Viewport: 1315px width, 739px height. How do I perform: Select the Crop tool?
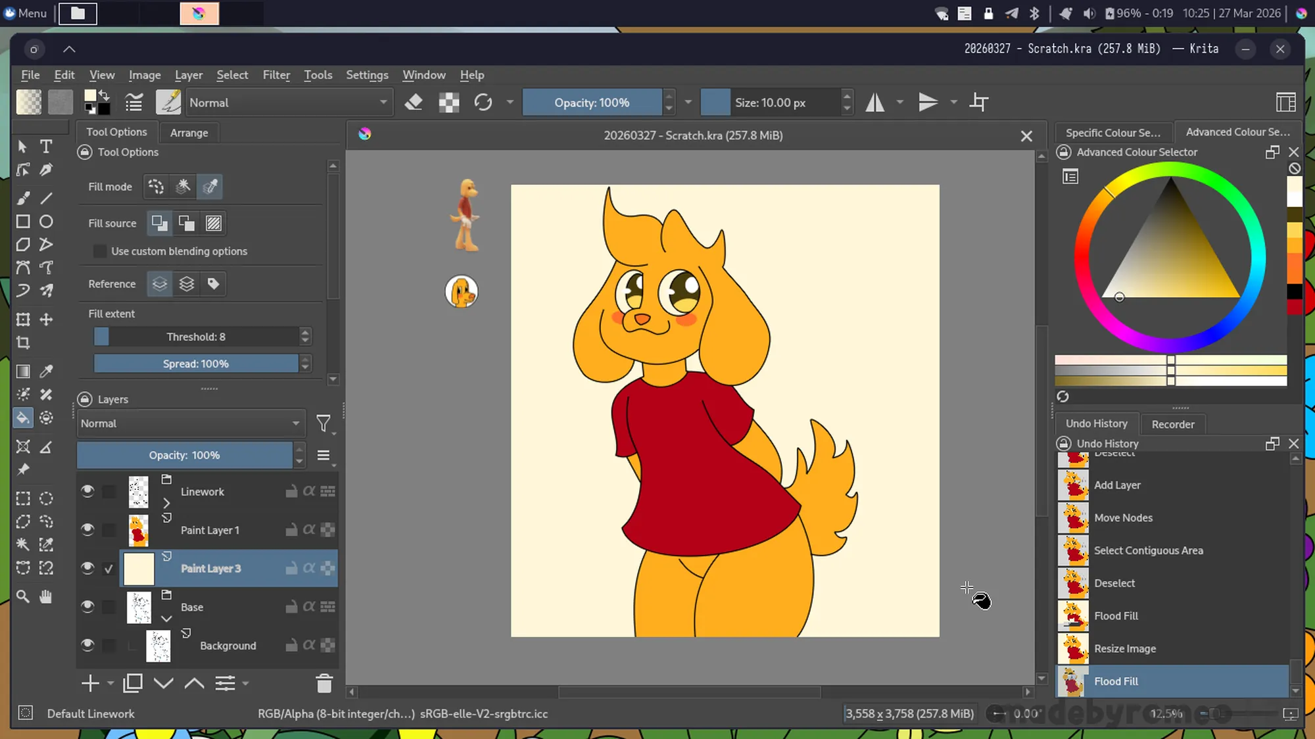tap(23, 343)
